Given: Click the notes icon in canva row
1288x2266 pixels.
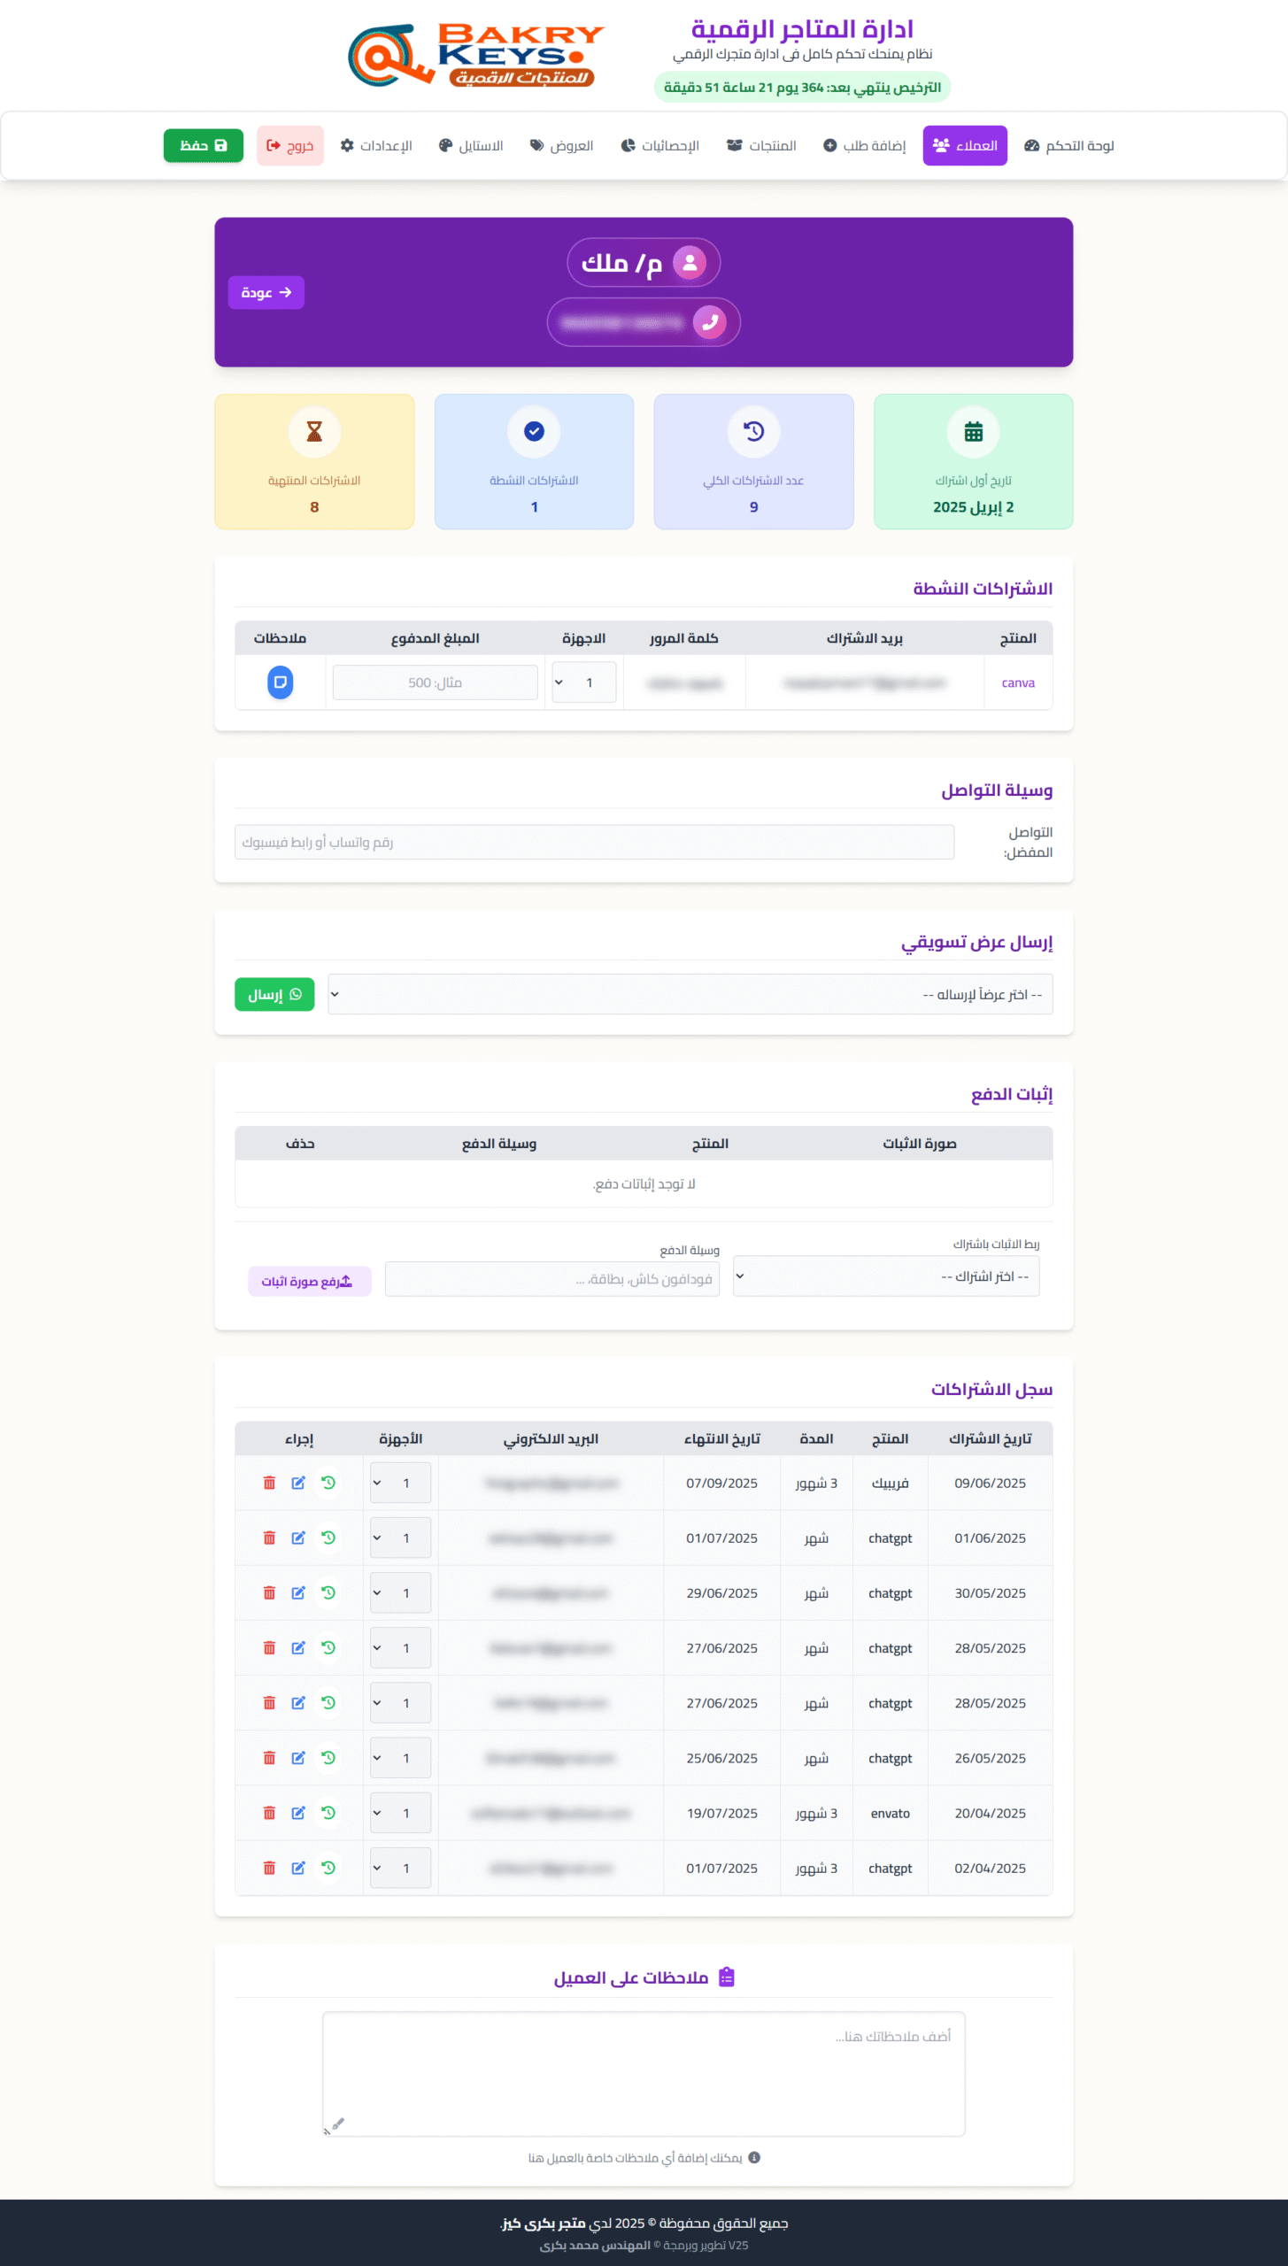Looking at the screenshot, I should pyautogui.click(x=280, y=682).
